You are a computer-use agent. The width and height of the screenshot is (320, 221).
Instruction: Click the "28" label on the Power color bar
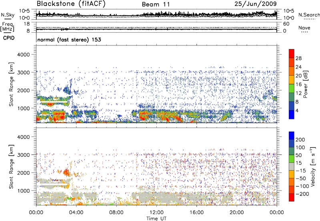tap(298, 58)
